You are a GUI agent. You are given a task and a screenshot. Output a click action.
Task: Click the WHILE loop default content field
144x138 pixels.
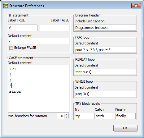coord(105,94)
